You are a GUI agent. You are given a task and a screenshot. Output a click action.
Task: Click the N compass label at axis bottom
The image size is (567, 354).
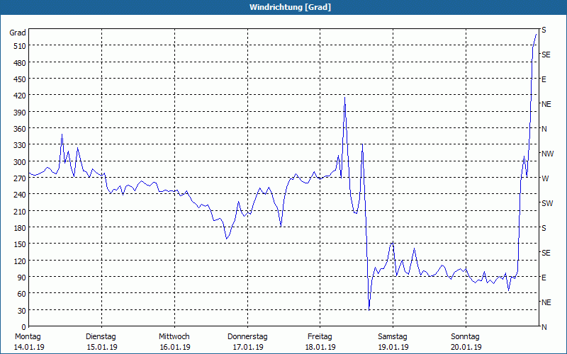point(544,327)
